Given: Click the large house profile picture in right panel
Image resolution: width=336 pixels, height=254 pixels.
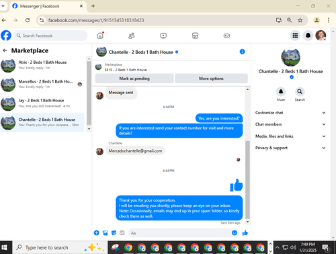Looking at the screenshot, I should 290,57.
